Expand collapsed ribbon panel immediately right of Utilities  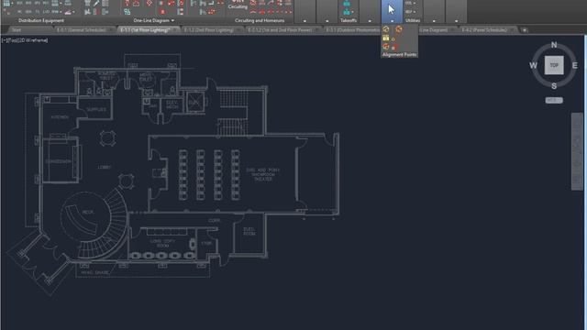pyautogui.click(x=434, y=12)
